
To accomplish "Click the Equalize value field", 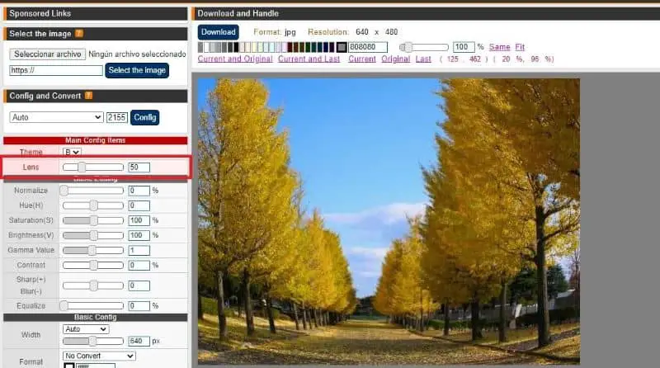I will pyautogui.click(x=139, y=305).
